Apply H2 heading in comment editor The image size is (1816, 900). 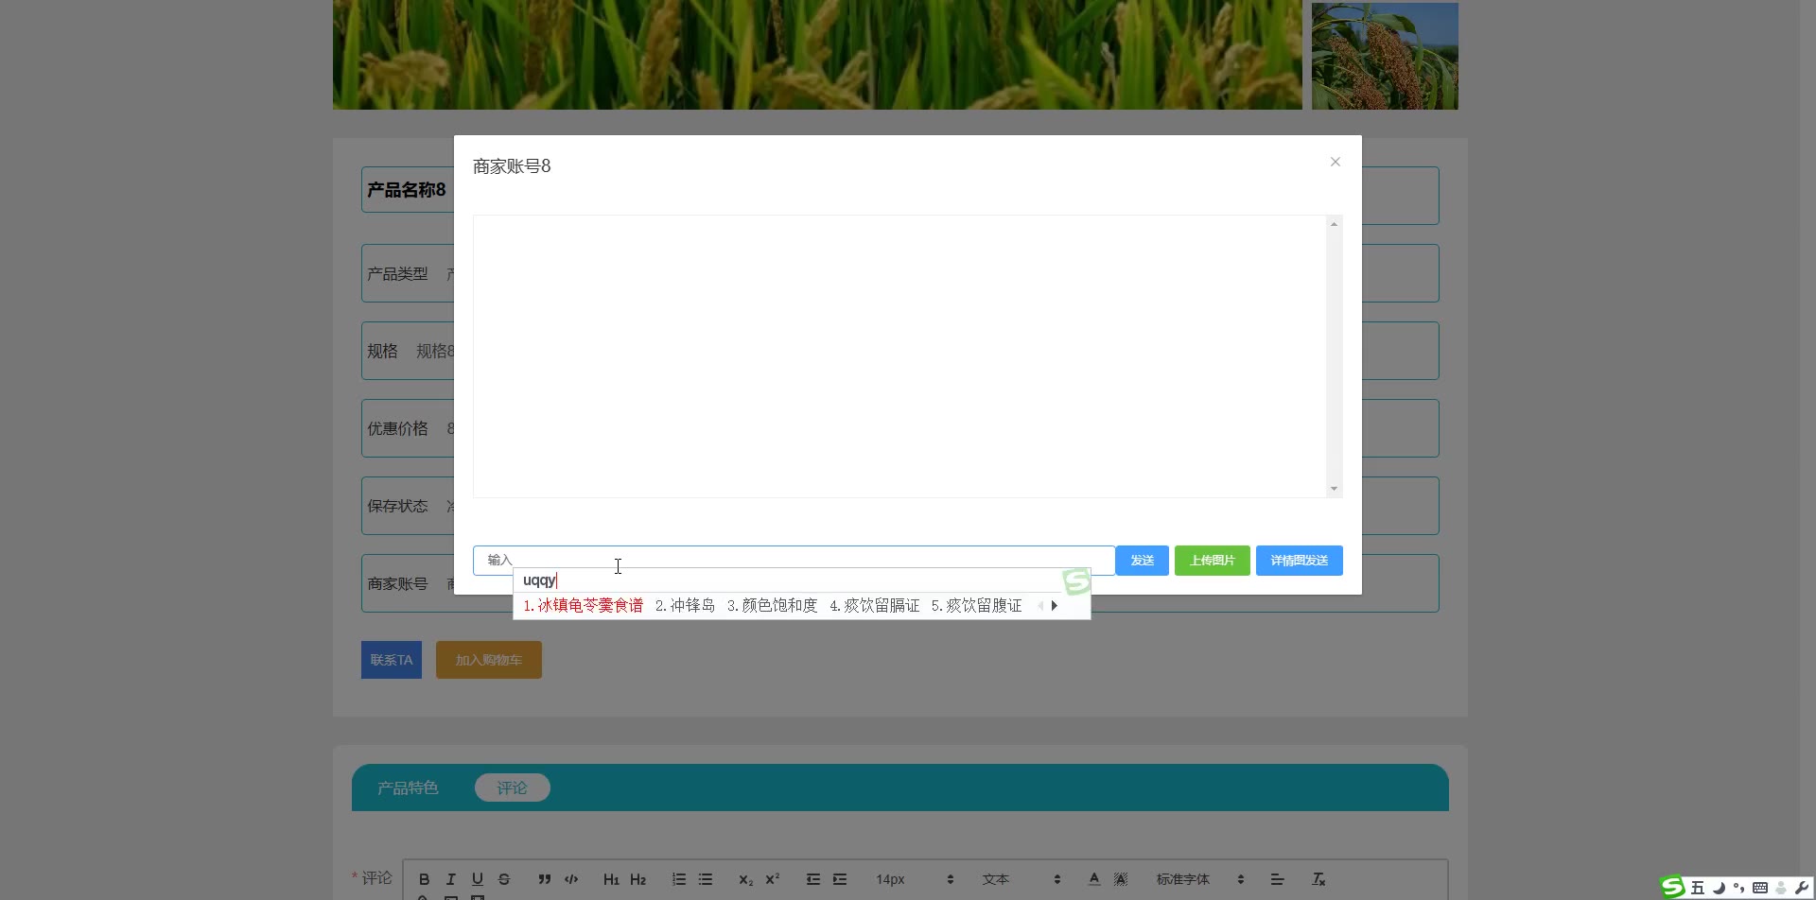(x=638, y=879)
